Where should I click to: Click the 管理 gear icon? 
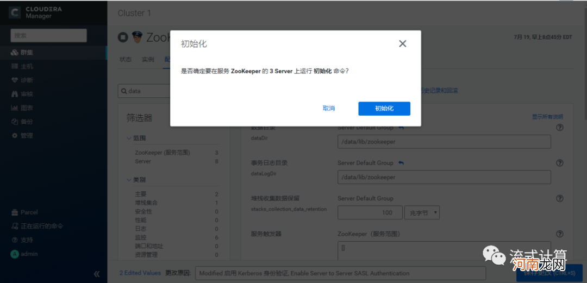tap(15, 135)
